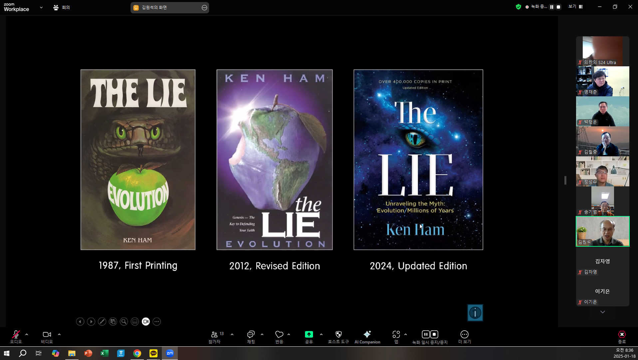Show more participants with down chevron

(603, 312)
